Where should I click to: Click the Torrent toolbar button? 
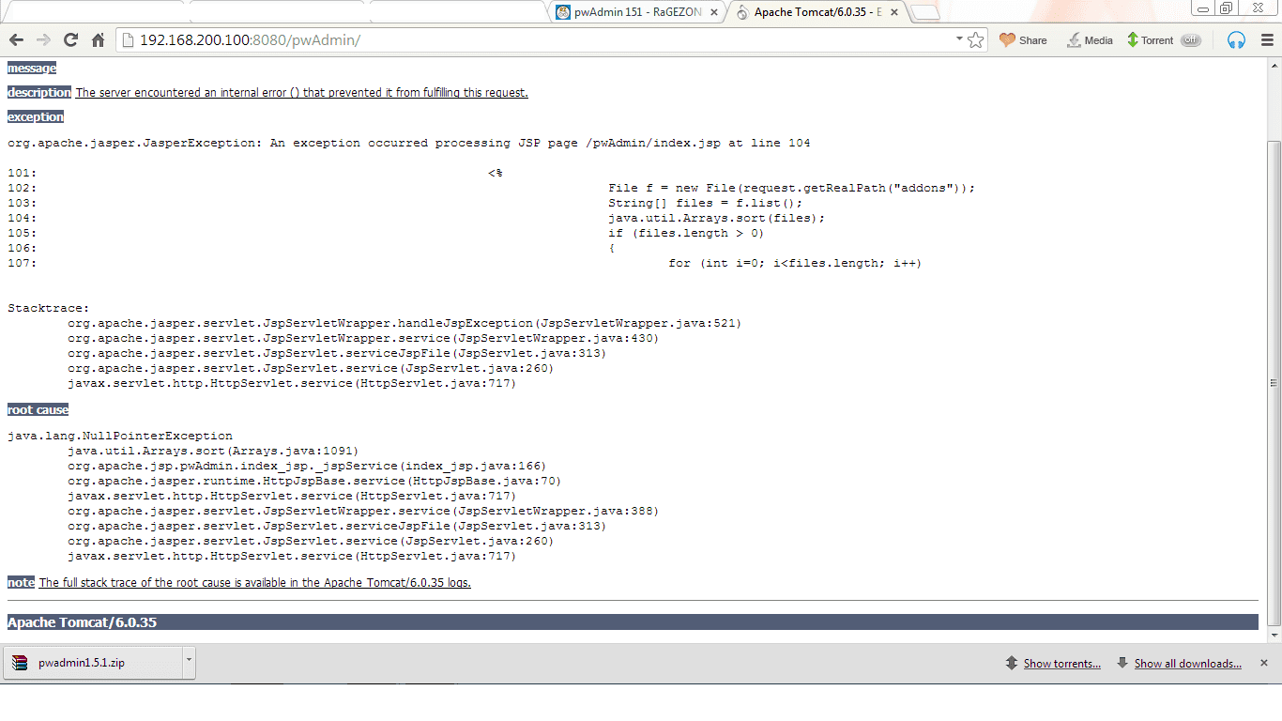tap(1150, 40)
